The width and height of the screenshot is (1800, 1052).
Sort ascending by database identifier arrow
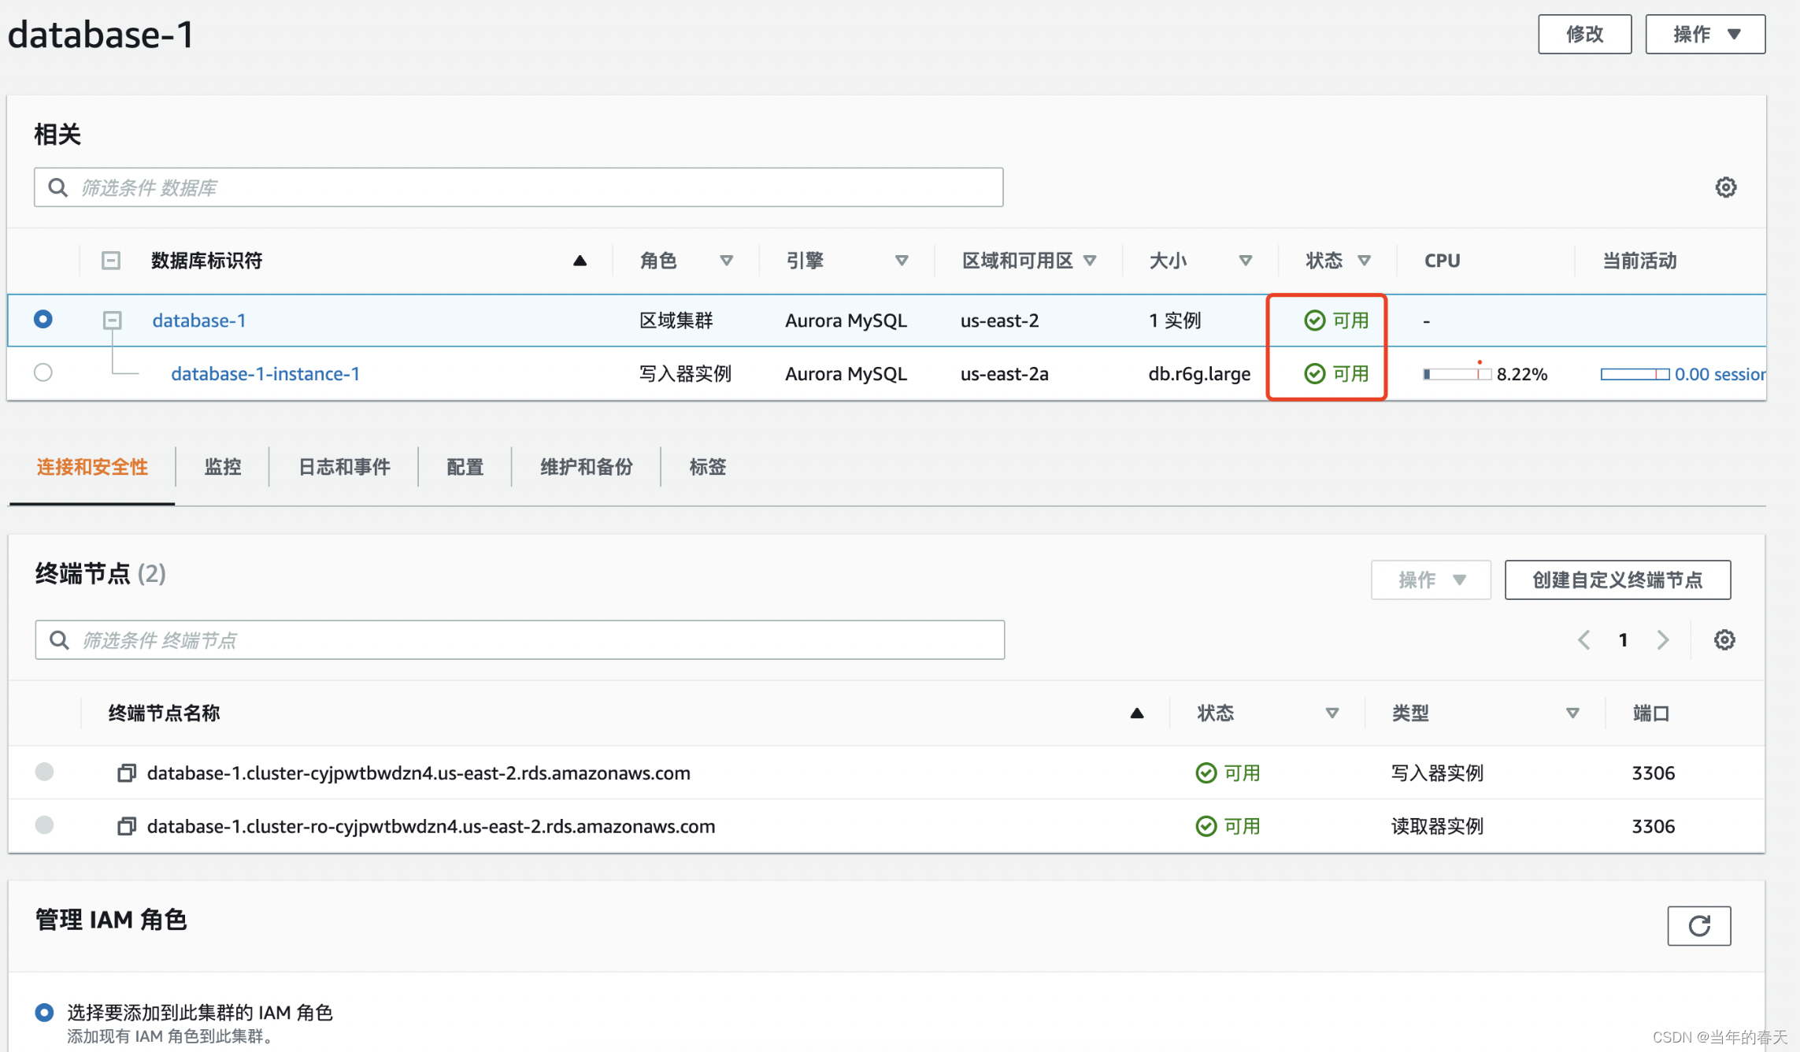pyautogui.click(x=580, y=261)
